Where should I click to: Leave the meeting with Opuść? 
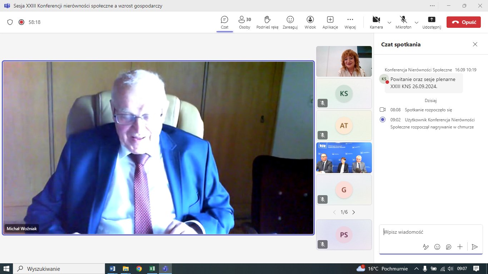pyautogui.click(x=463, y=22)
